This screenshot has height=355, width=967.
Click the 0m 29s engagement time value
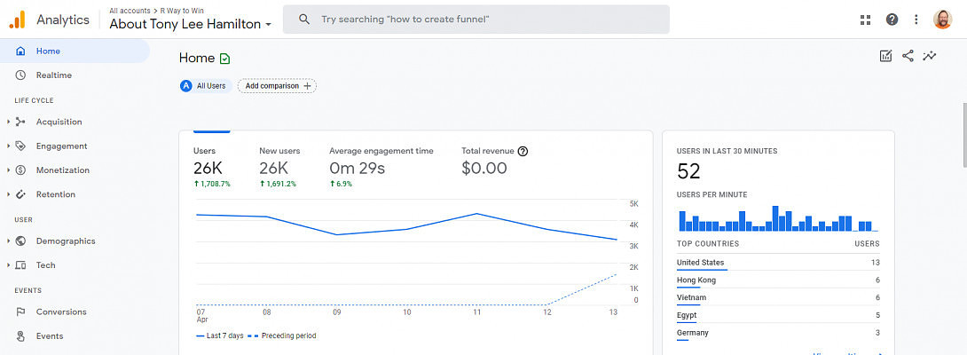click(x=357, y=168)
